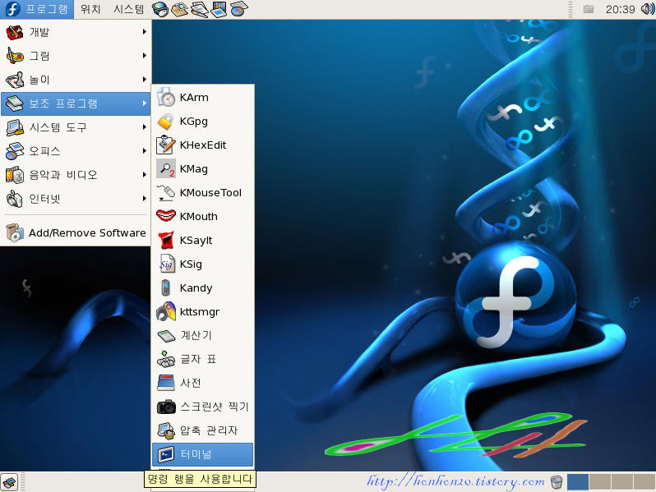Click the arrow next to 오피스
Screen dimensions: 656x492
pos(144,151)
